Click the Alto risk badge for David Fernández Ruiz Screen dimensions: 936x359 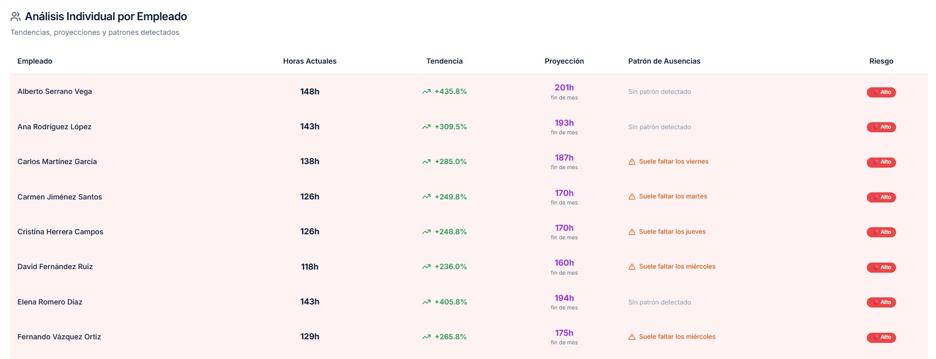point(881,268)
